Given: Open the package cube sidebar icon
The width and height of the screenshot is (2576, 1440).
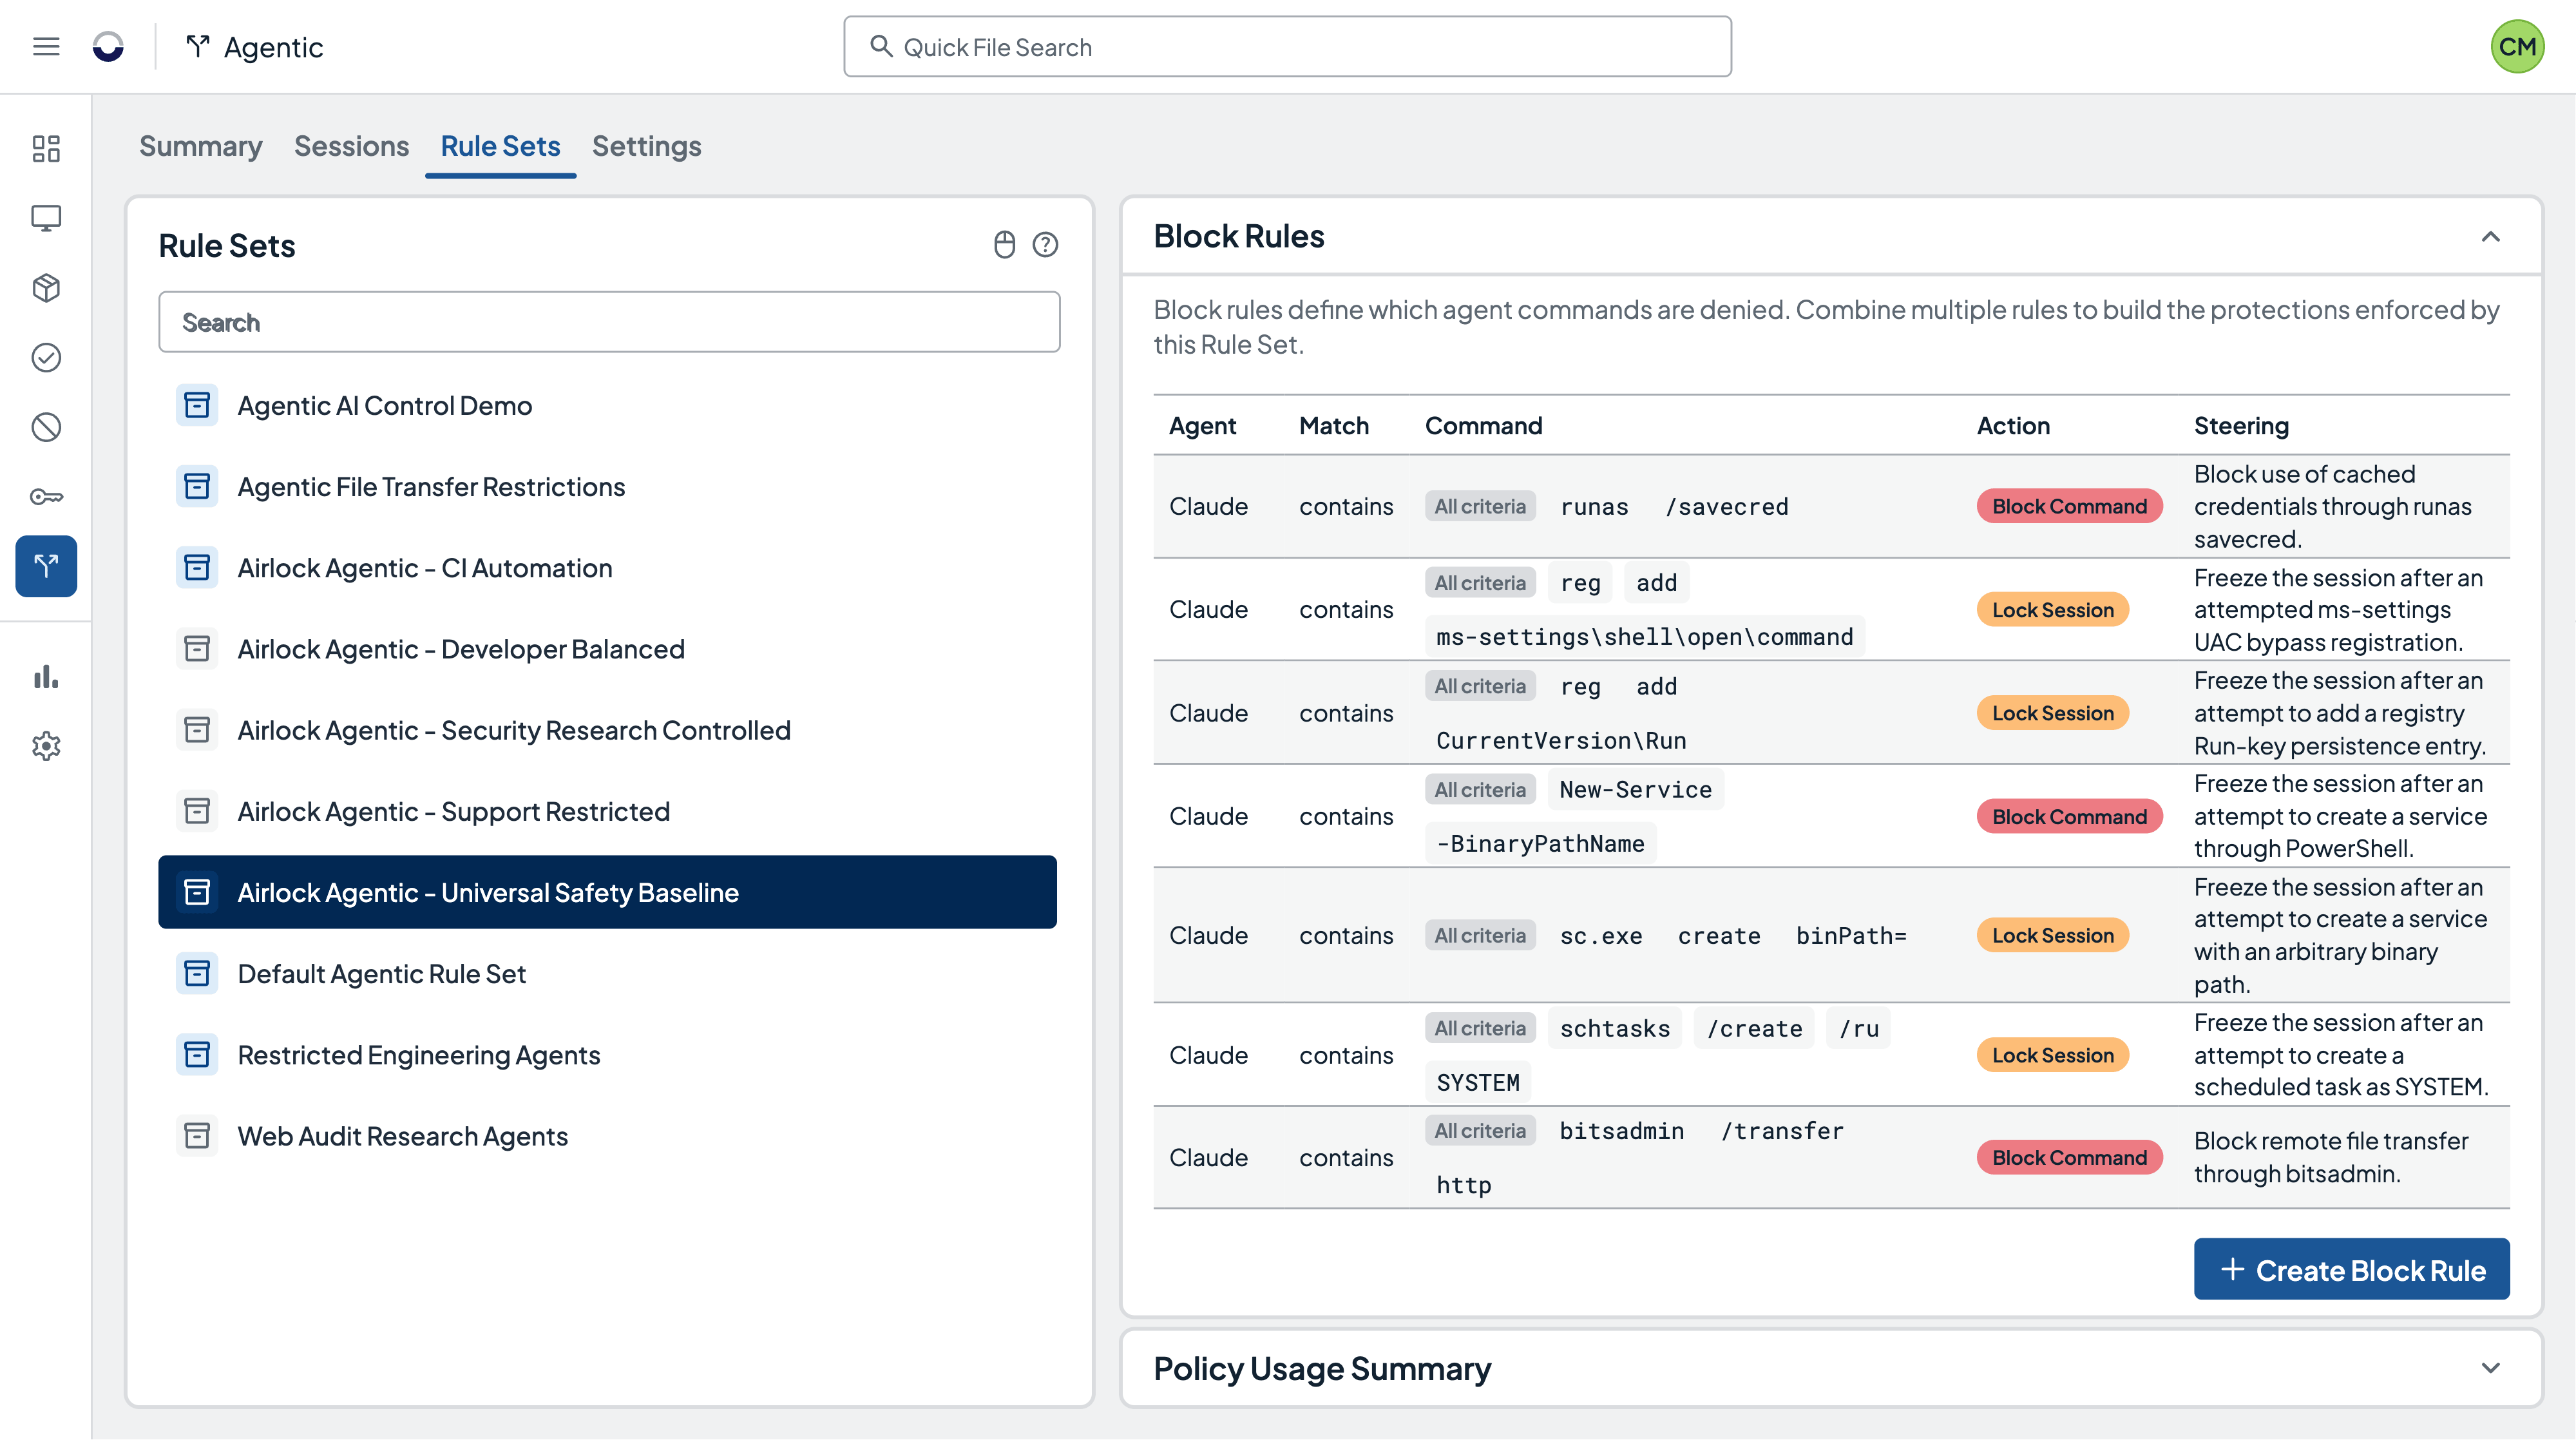Looking at the screenshot, I should (46, 288).
